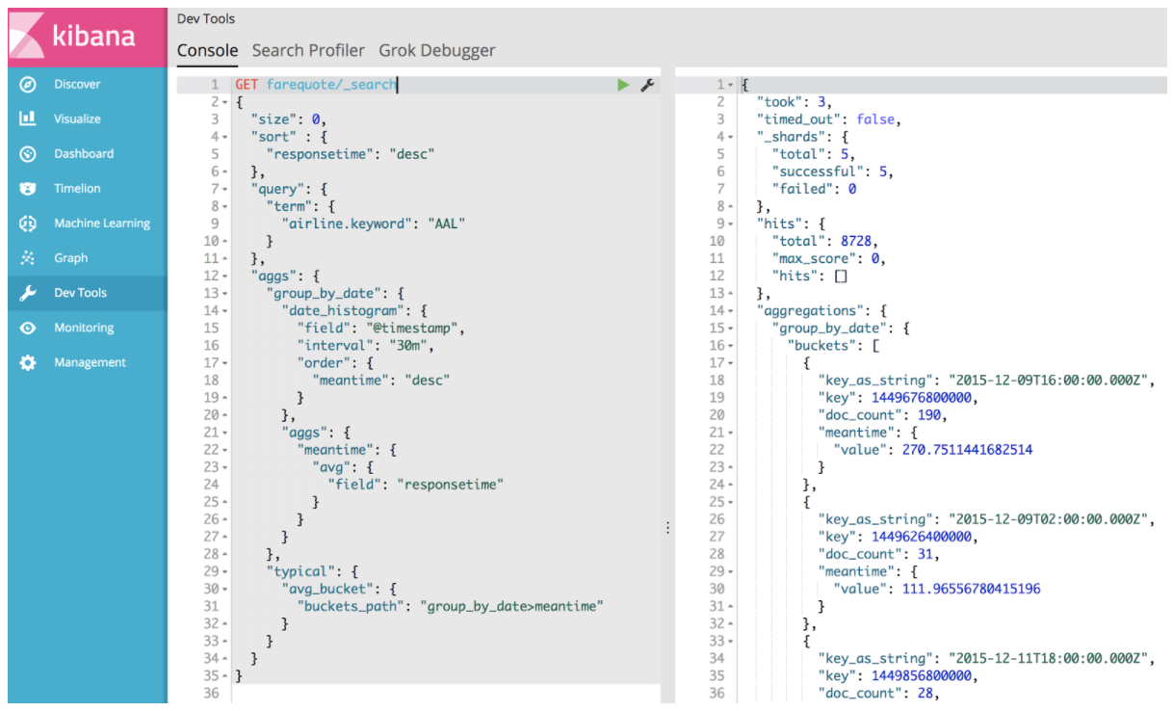
Task: Click the Discover compass icon
Action: (x=28, y=85)
